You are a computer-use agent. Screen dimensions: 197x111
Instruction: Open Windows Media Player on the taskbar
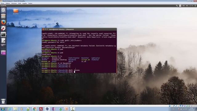click(x=22, y=109)
